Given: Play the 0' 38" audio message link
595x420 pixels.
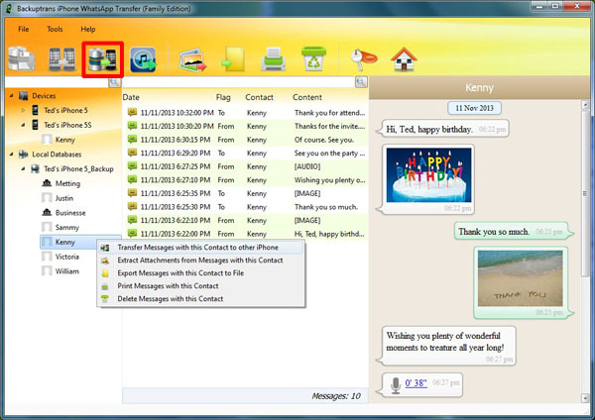Looking at the screenshot, I should [416, 383].
